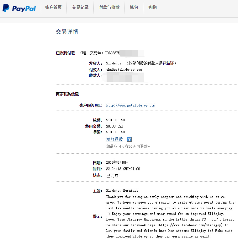The height and width of the screenshot is (240, 238).
Task: Click the 商家联系信息 section heading
Action: pos(67,94)
